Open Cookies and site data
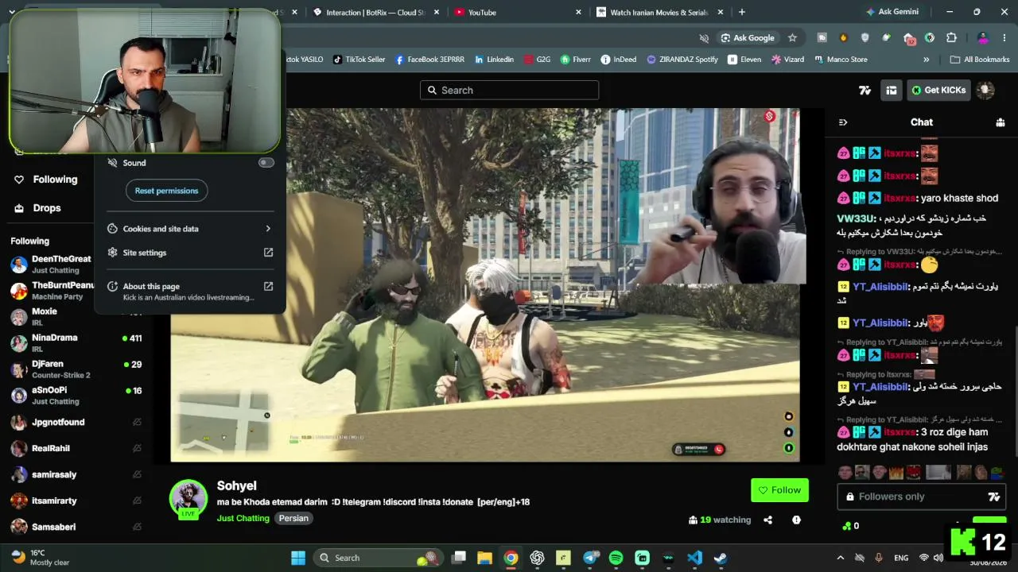The width and height of the screenshot is (1018, 572). pos(190,229)
